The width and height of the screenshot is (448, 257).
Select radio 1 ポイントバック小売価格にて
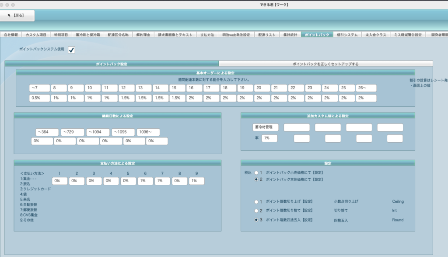pyautogui.click(x=257, y=173)
